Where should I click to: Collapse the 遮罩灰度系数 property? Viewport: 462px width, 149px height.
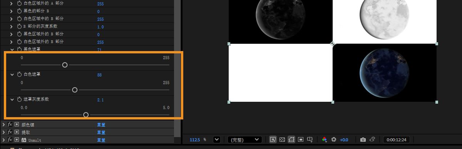coord(12,99)
